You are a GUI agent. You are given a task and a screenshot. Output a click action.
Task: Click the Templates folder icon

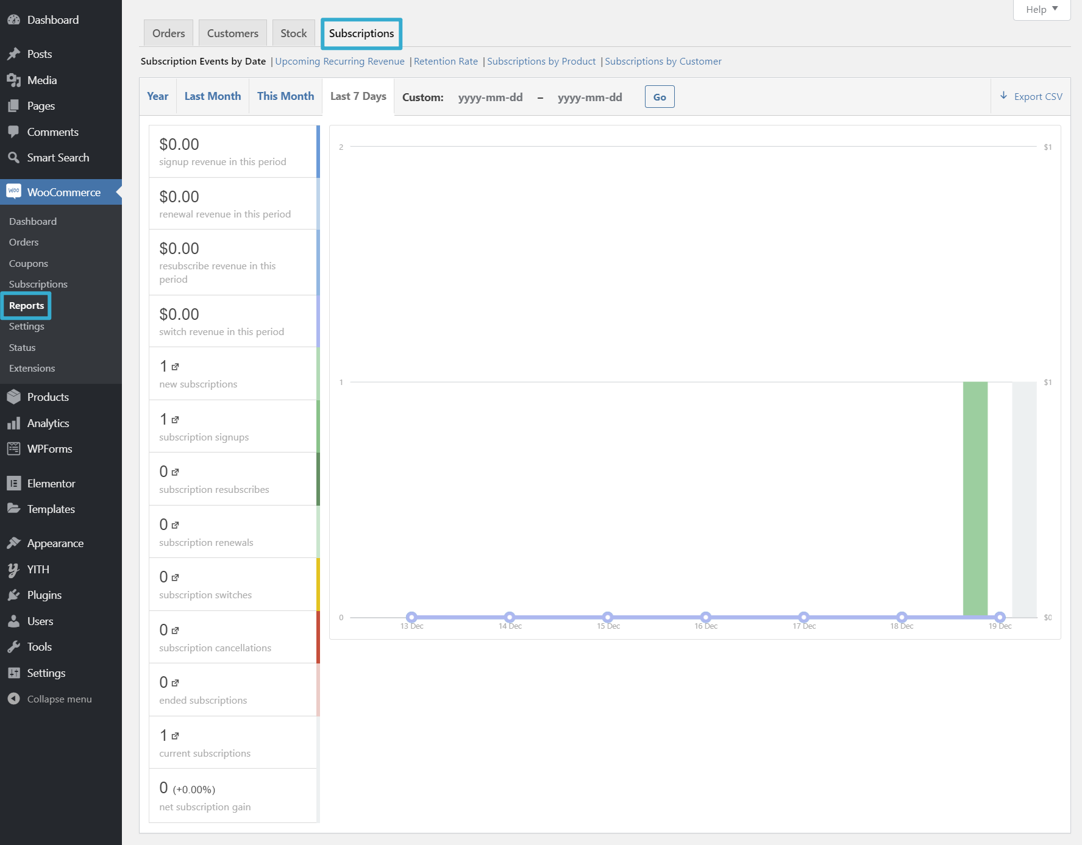(x=13, y=509)
